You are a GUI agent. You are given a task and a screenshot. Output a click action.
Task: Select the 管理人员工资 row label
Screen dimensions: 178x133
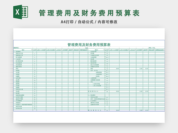pyautogui.click(x=19, y=54)
